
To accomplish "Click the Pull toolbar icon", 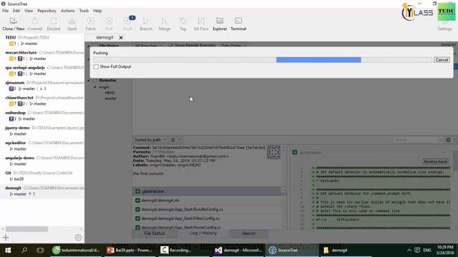I will [x=109, y=24].
